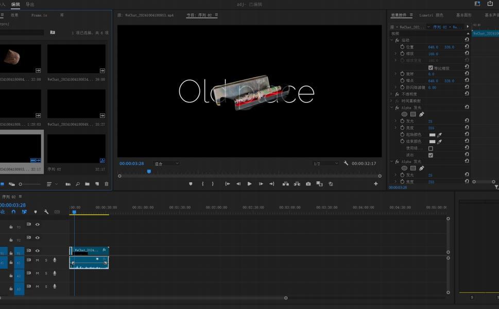
Task: Open the zoom level 适合 dropdown
Action: coord(166,164)
